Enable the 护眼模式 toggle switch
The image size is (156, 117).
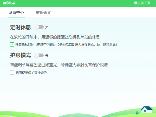coord(39,55)
